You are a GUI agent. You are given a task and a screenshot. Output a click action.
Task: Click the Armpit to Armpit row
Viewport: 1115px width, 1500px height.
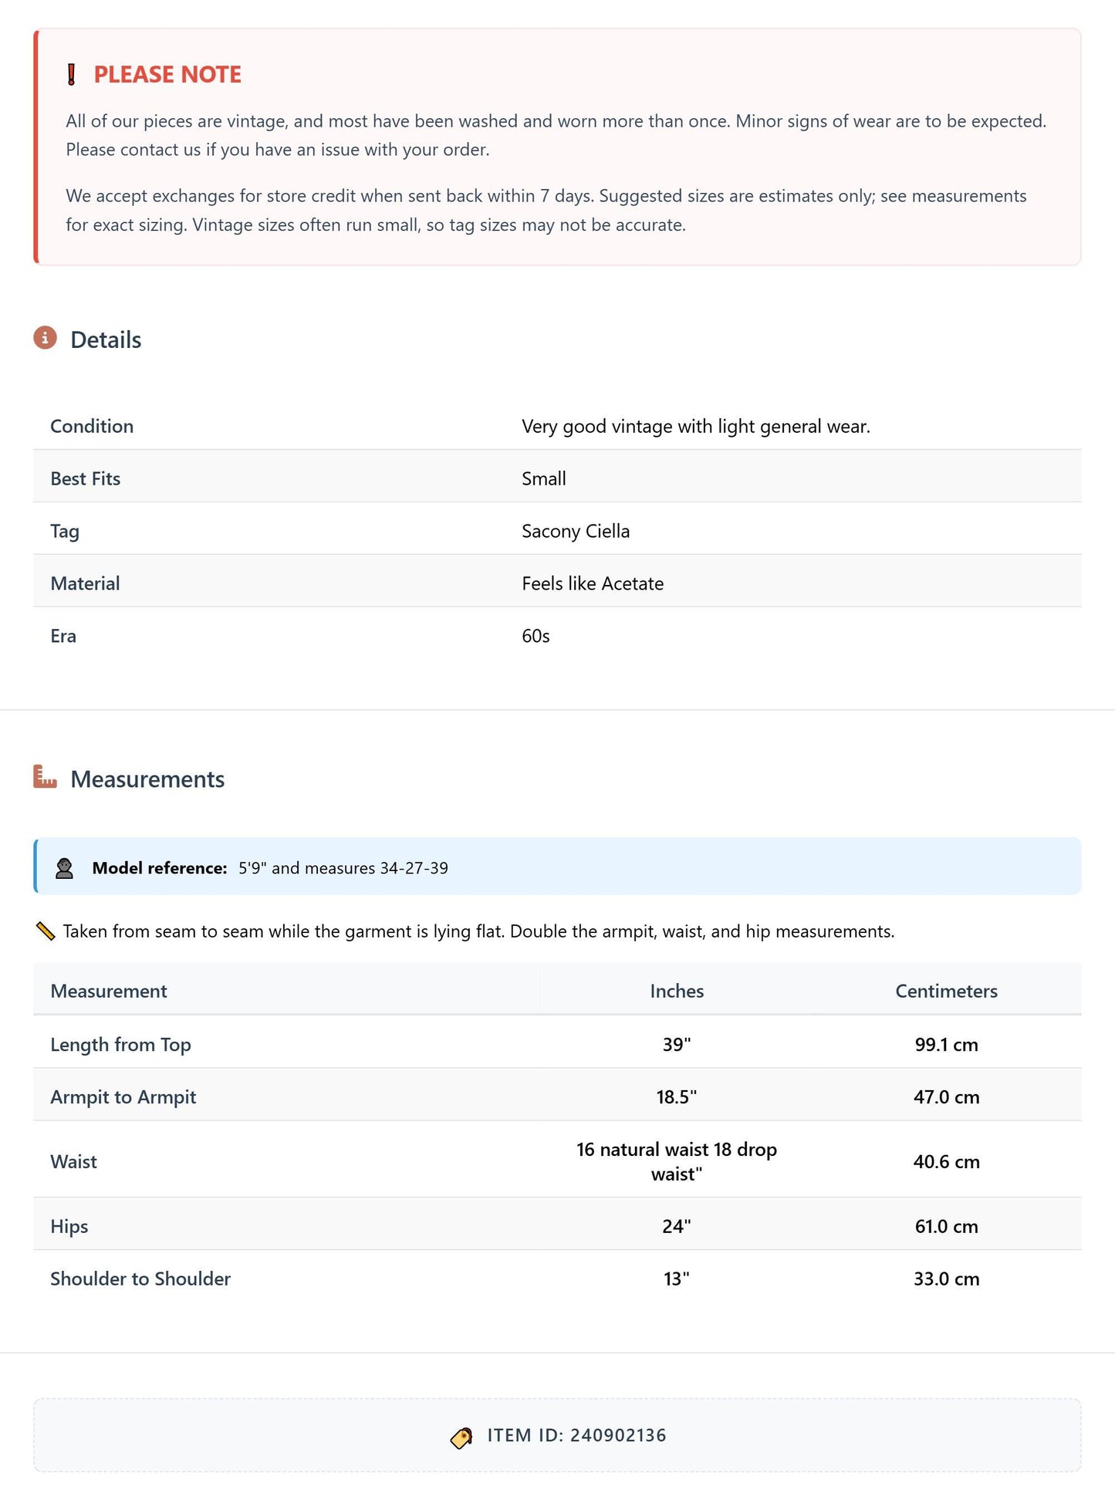pyautogui.click(x=557, y=1096)
